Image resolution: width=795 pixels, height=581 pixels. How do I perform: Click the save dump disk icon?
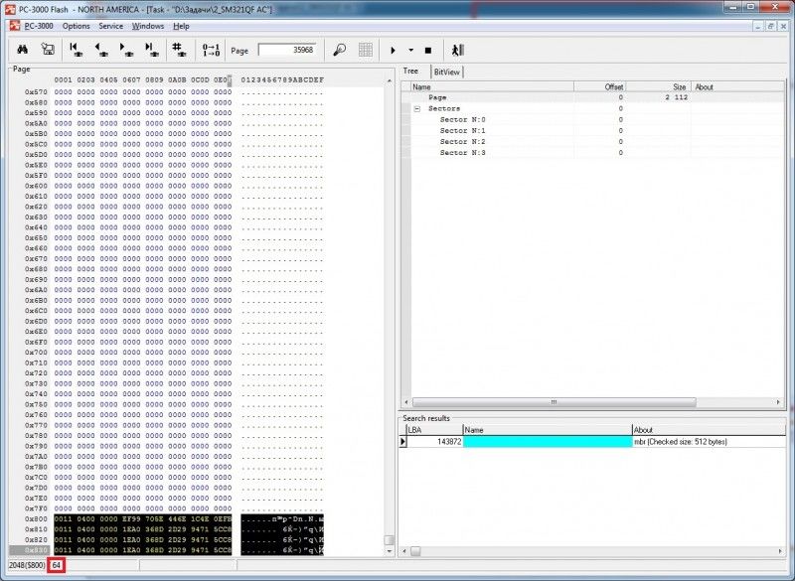(48, 49)
